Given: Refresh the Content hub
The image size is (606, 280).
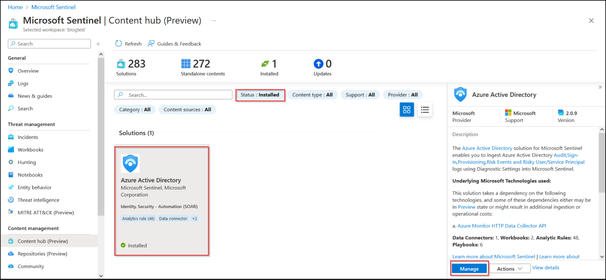Looking at the screenshot, I should [x=128, y=44].
